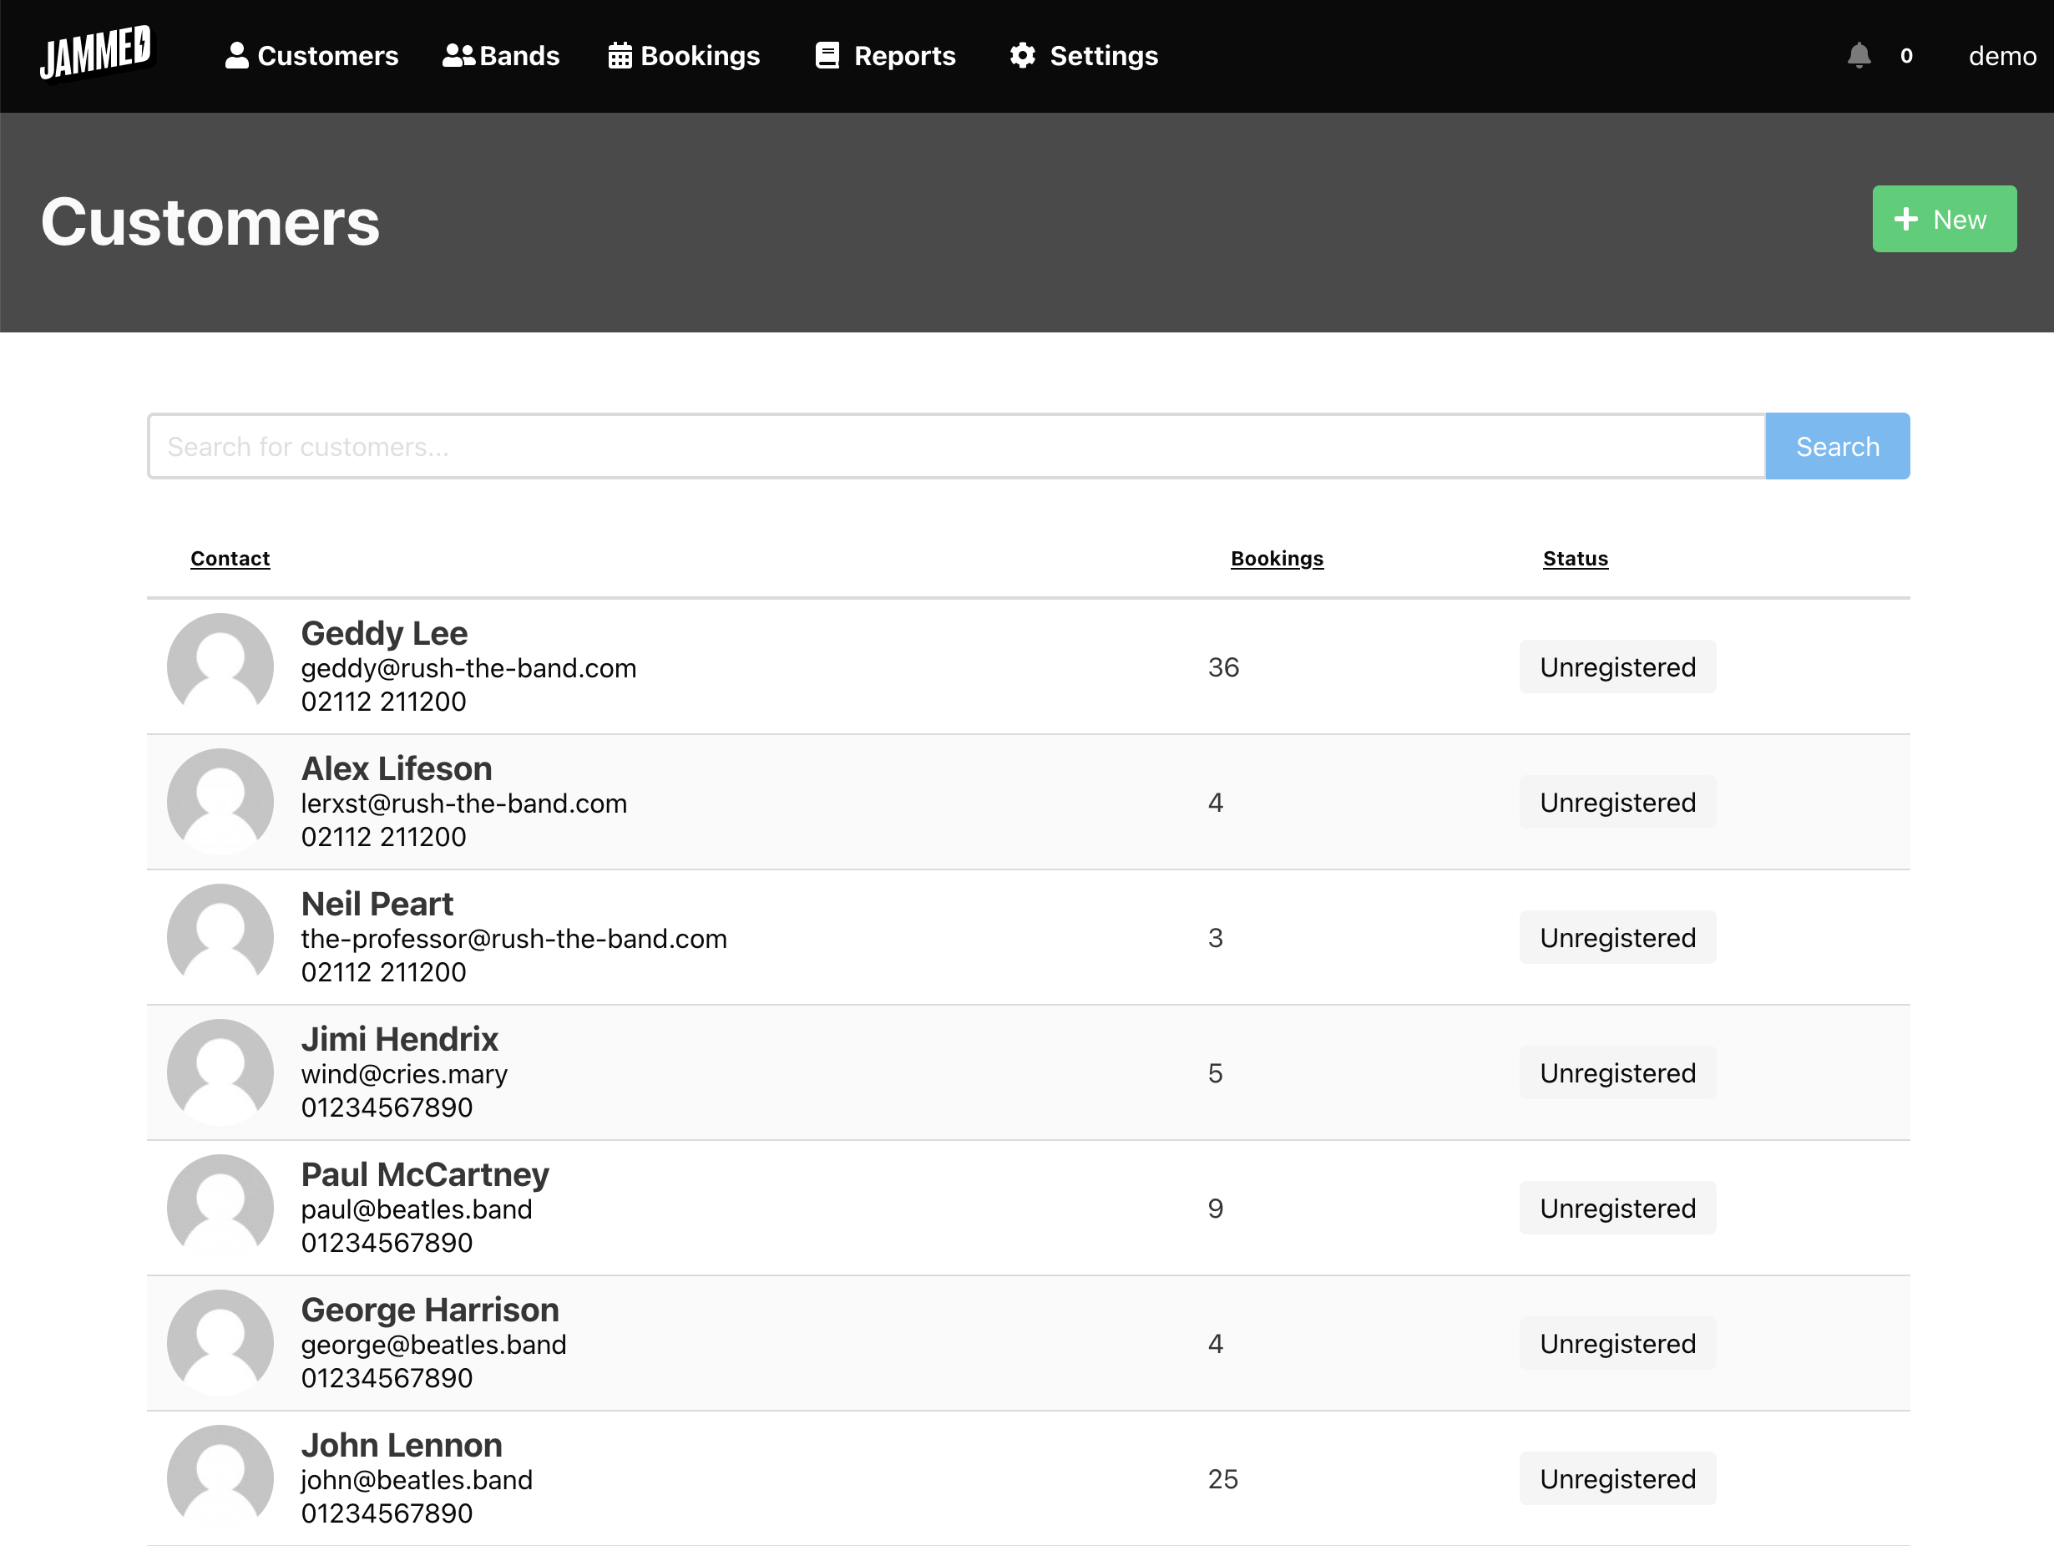
Task: Click wind@cries.mary email
Action: (x=404, y=1074)
